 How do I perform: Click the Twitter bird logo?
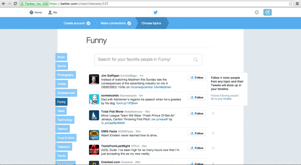pyautogui.click(x=156, y=12)
